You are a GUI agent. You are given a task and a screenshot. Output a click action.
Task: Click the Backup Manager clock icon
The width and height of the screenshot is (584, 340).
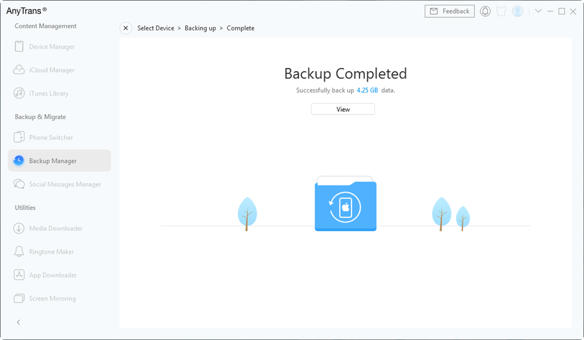(18, 160)
